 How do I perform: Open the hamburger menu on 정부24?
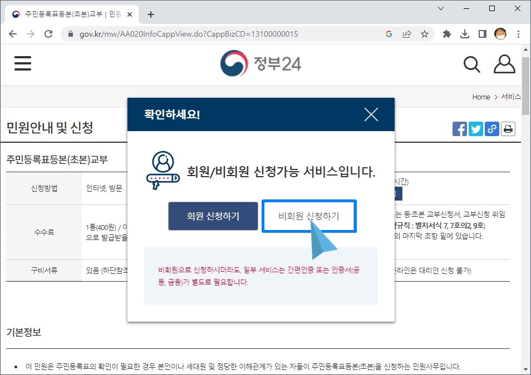point(23,63)
